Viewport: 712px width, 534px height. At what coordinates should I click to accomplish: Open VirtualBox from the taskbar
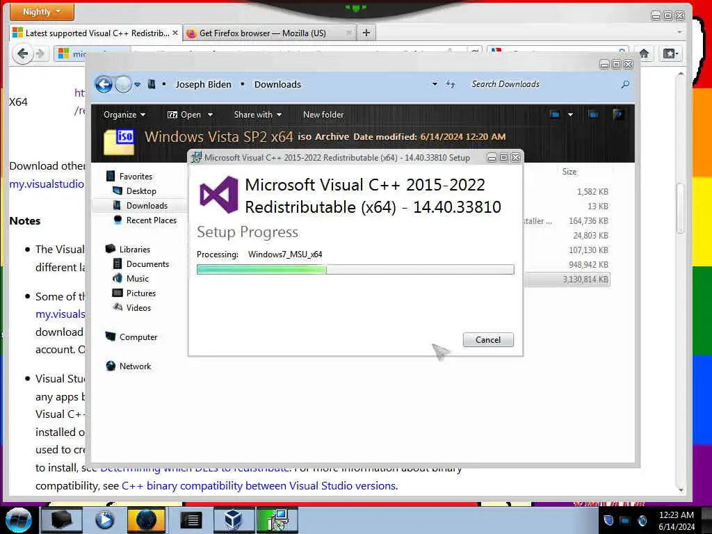point(233,520)
